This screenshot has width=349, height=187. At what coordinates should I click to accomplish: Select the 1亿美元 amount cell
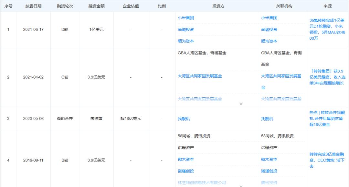tap(96, 30)
